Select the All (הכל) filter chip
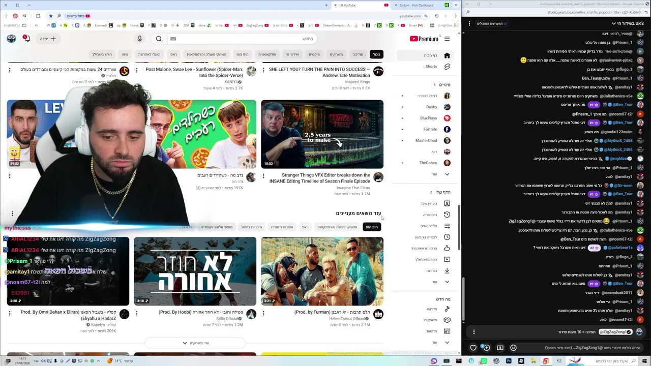This screenshot has width=651, height=366. pyautogui.click(x=376, y=54)
